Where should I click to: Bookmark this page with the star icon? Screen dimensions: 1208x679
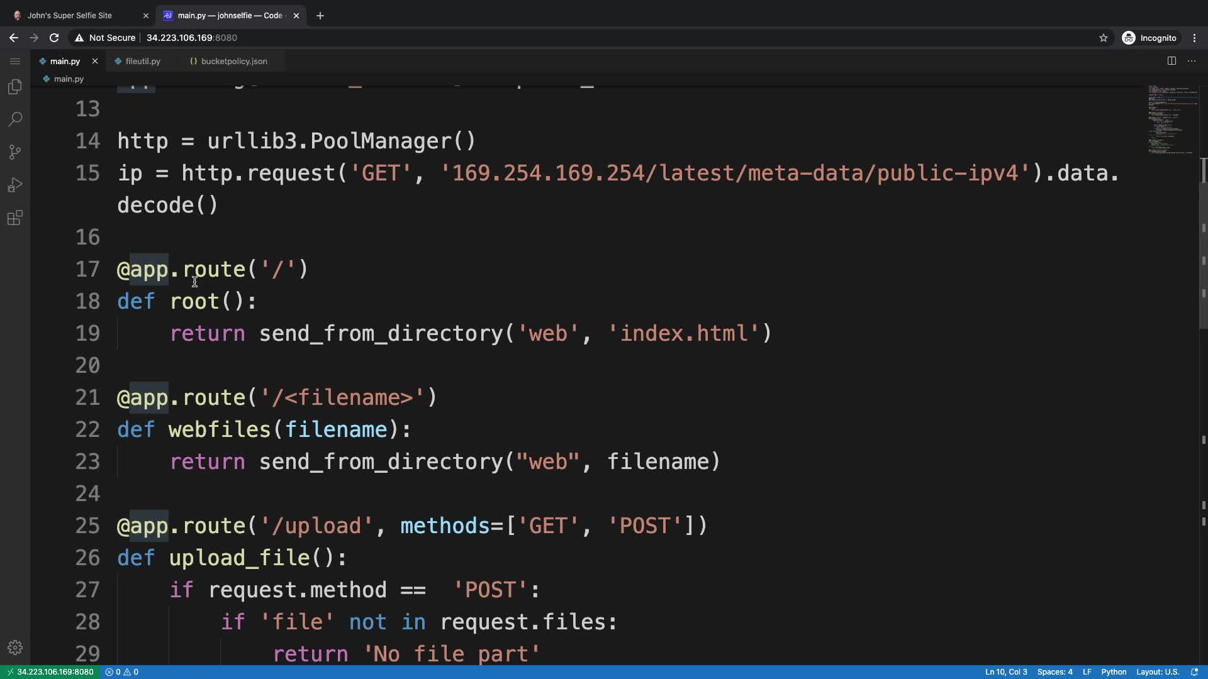[1103, 38]
